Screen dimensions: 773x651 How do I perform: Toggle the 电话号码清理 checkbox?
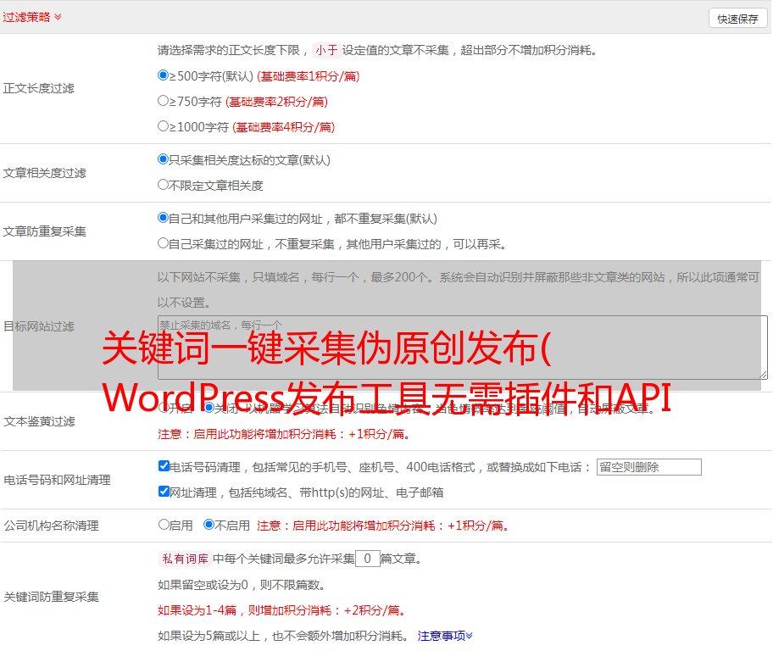[x=164, y=466]
